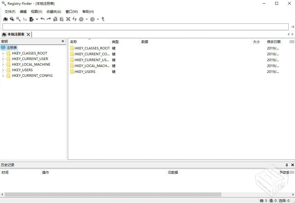Click the Copy toolbar icon
Image resolution: width=295 pixels, height=203 pixels.
[55, 19]
